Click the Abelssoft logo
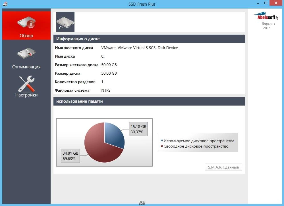 [266, 16]
